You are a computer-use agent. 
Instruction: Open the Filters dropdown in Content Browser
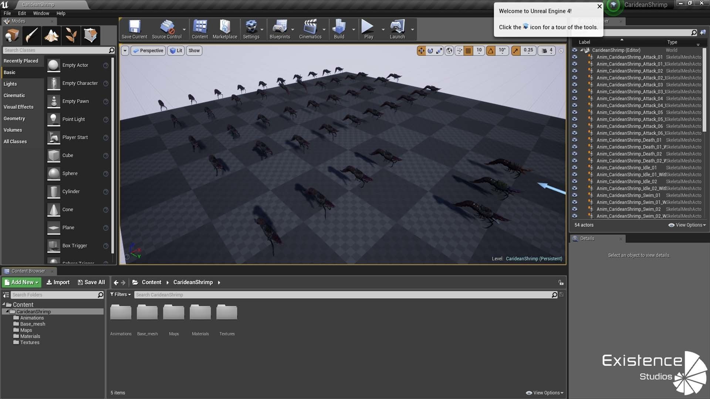click(x=121, y=294)
